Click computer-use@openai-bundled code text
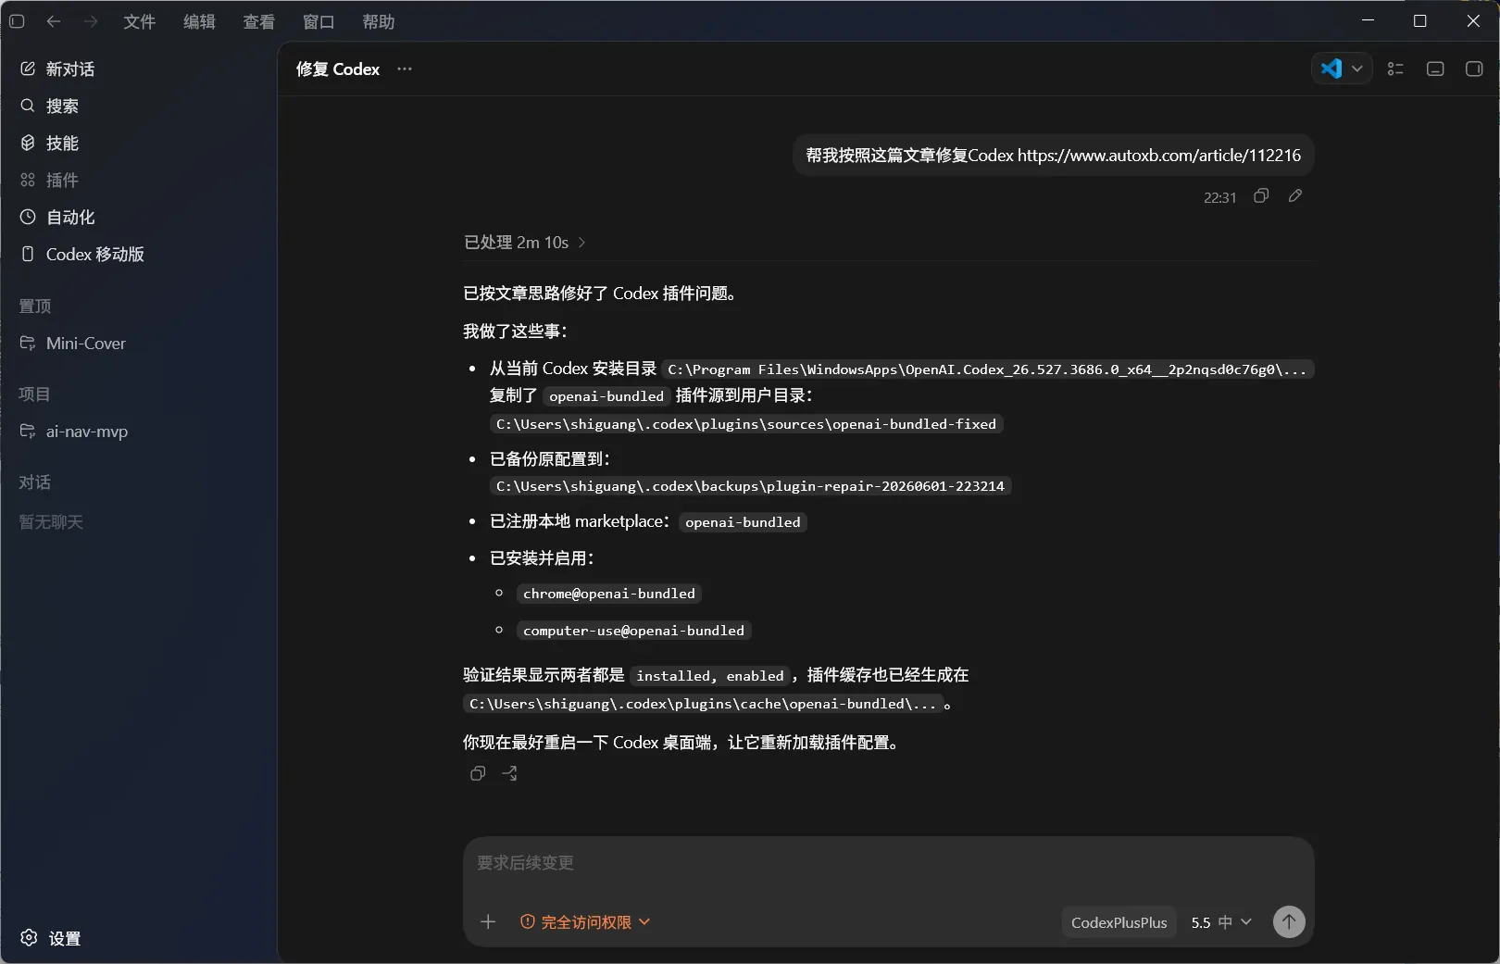Image resolution: width=1500 pixels, height=964 pixels. pyautogui.click(x=633, y=631)
